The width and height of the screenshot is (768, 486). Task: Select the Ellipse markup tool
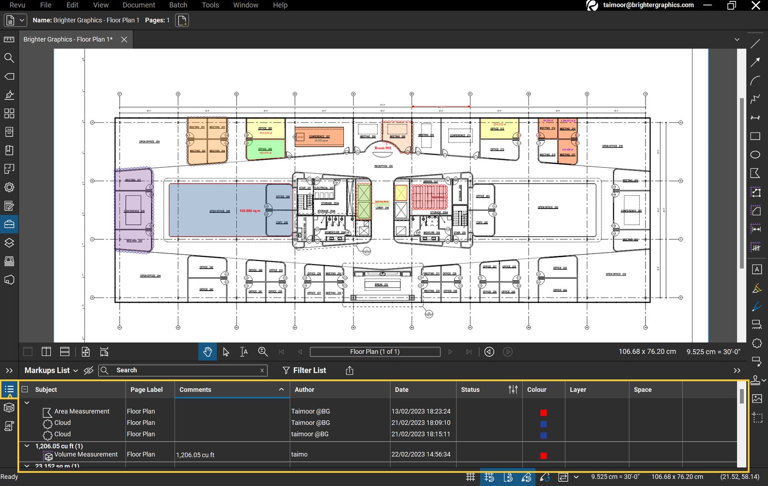point(756,155)
